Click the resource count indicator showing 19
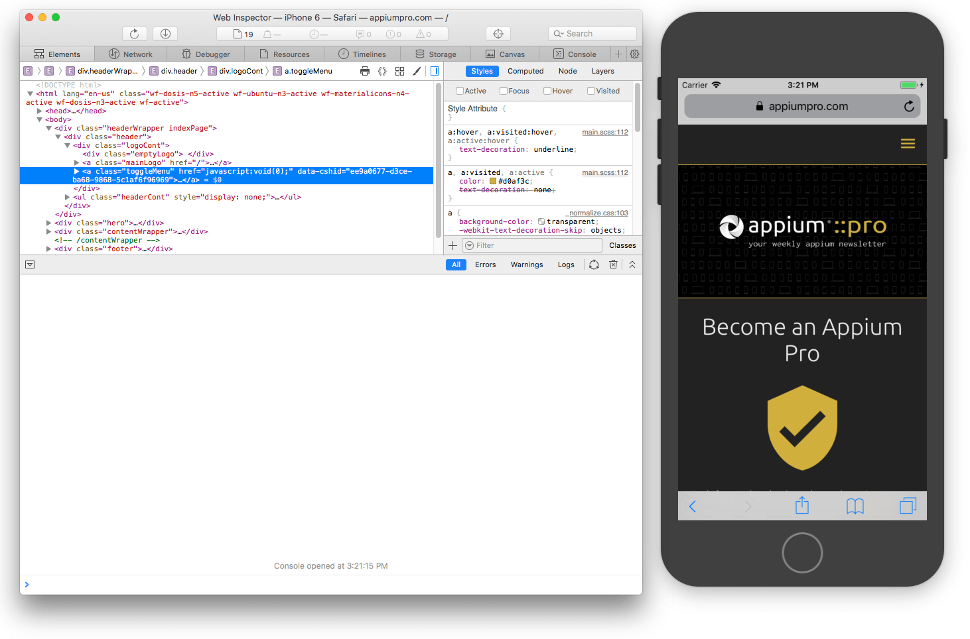This screenshot has width=970, height=639. [x=243, y=34]
